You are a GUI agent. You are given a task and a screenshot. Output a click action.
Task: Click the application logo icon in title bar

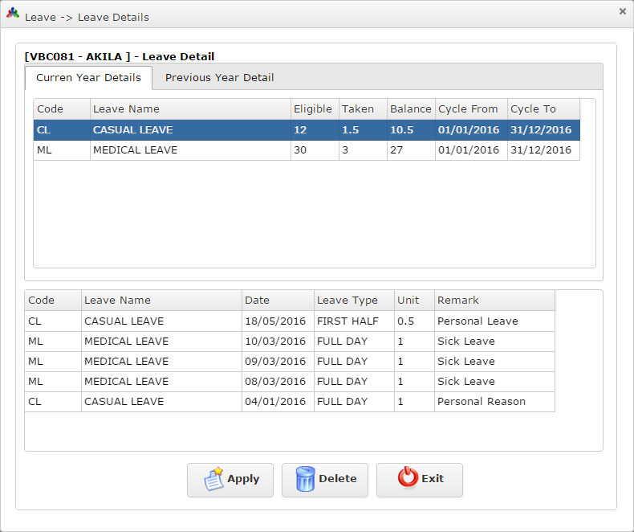[x=13, y=14]
